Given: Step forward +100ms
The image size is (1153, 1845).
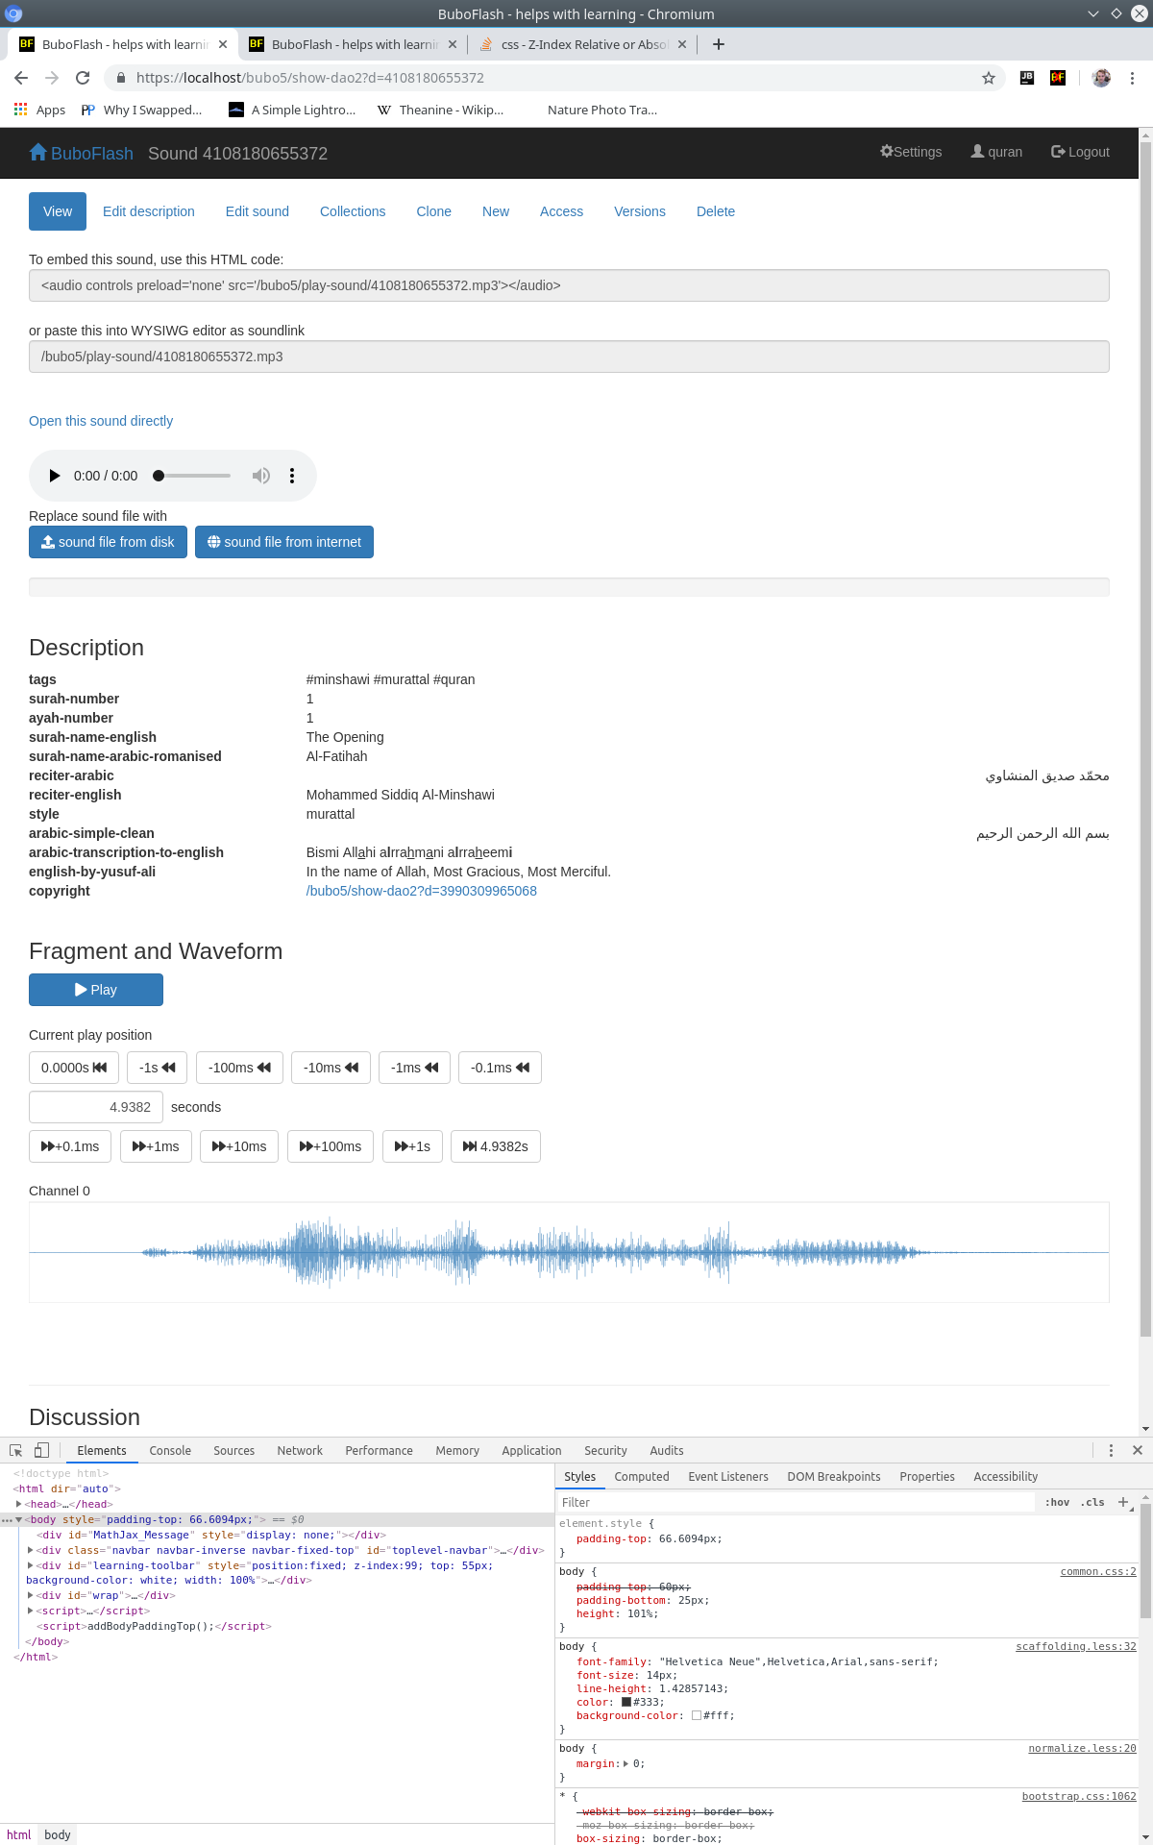Looking at the screenshot, I should pos(331,1146).
